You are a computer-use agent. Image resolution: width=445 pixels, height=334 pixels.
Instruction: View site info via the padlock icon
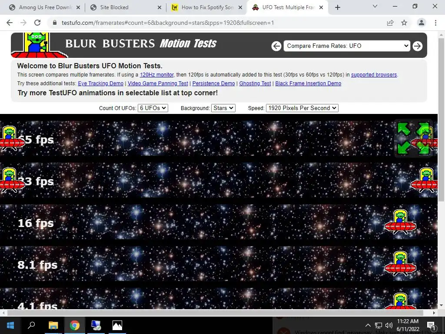click(x=55, y=23)
